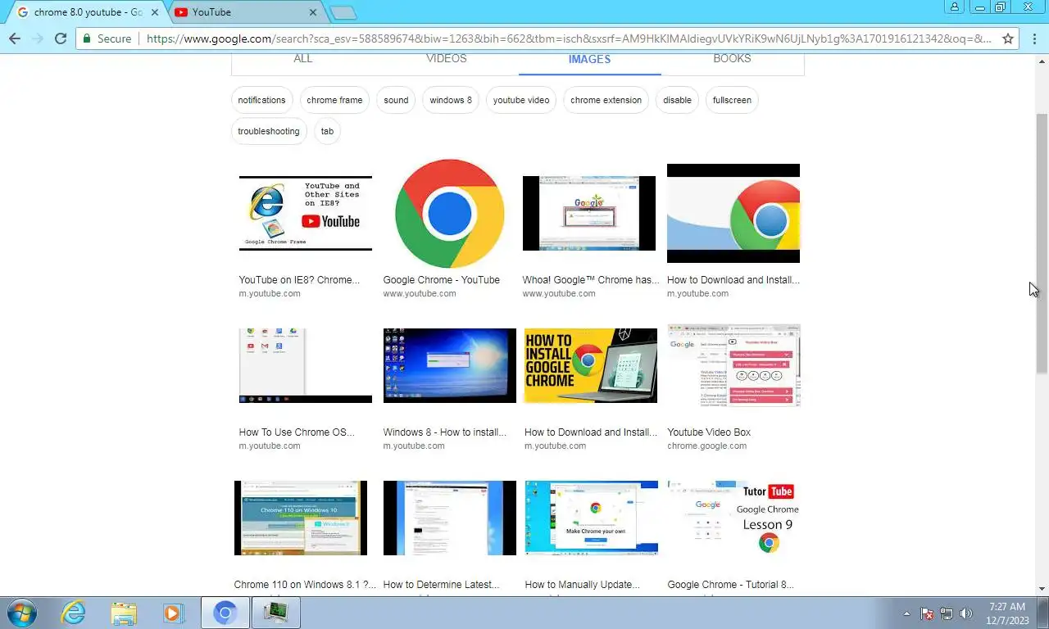Select the IMAGES search tab
Viewport: 1049px width, 629px height.
click(589, 60)
